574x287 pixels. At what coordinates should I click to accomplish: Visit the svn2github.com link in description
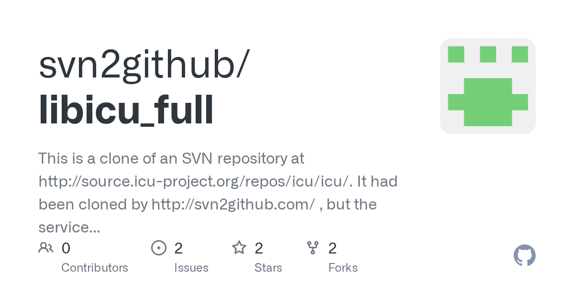click(233, 204)
